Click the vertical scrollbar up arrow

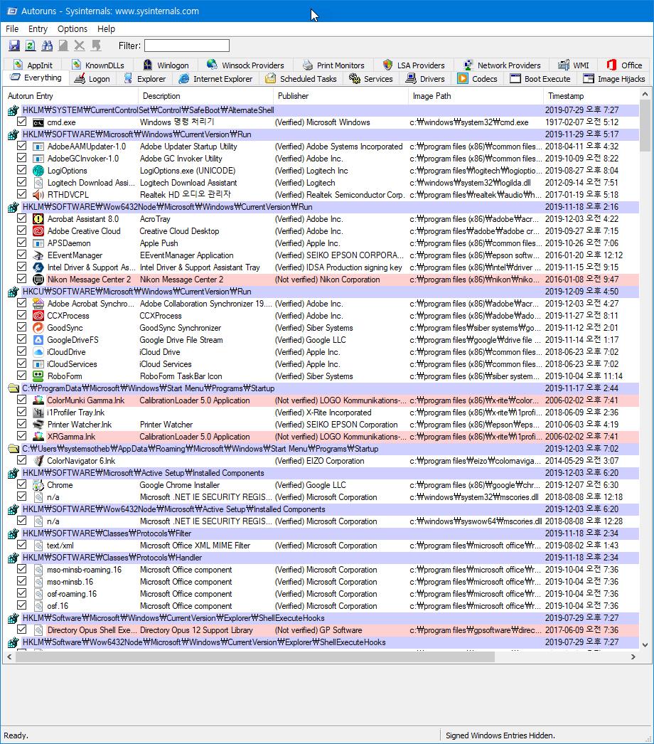(x=645, y=95)
